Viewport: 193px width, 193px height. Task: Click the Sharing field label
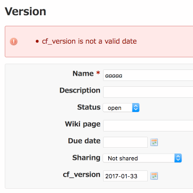click(86, 158)
